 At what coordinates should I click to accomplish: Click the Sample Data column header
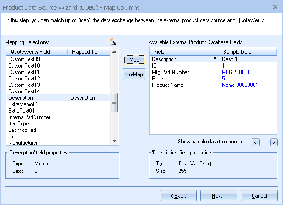tap(237, 52)
